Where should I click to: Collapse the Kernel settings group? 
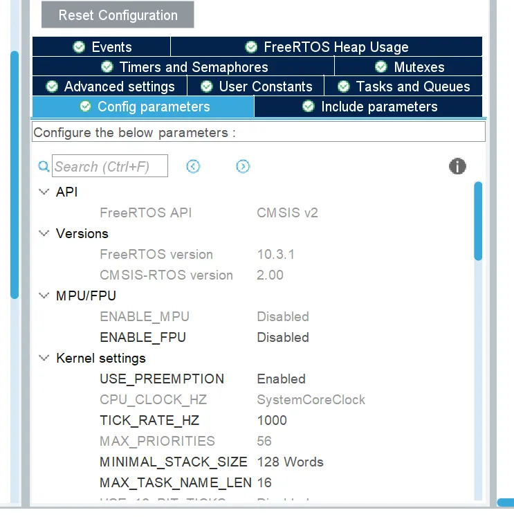coord(44,358)
